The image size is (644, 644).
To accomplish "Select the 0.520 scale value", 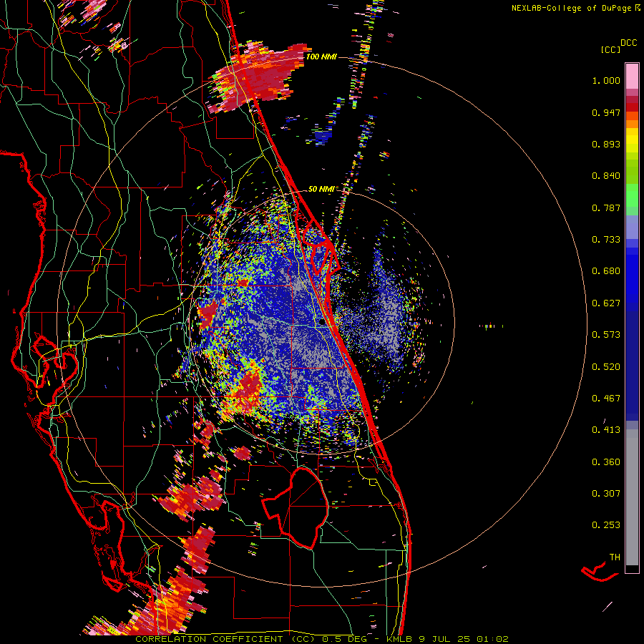I will click(x=606, y=367).
